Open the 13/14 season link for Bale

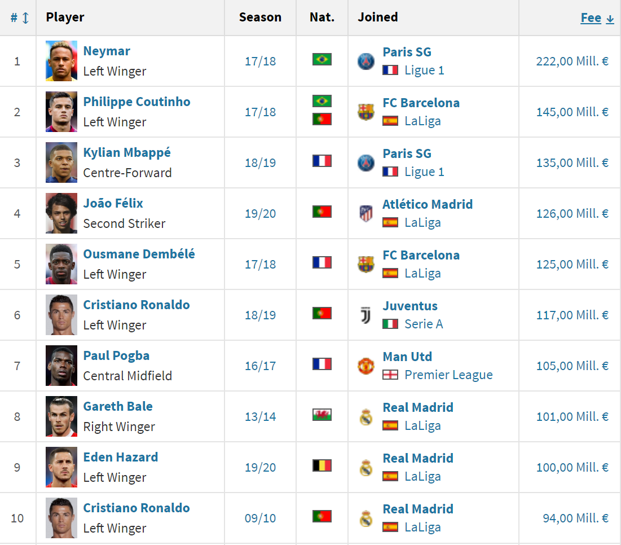click(260, 417)
